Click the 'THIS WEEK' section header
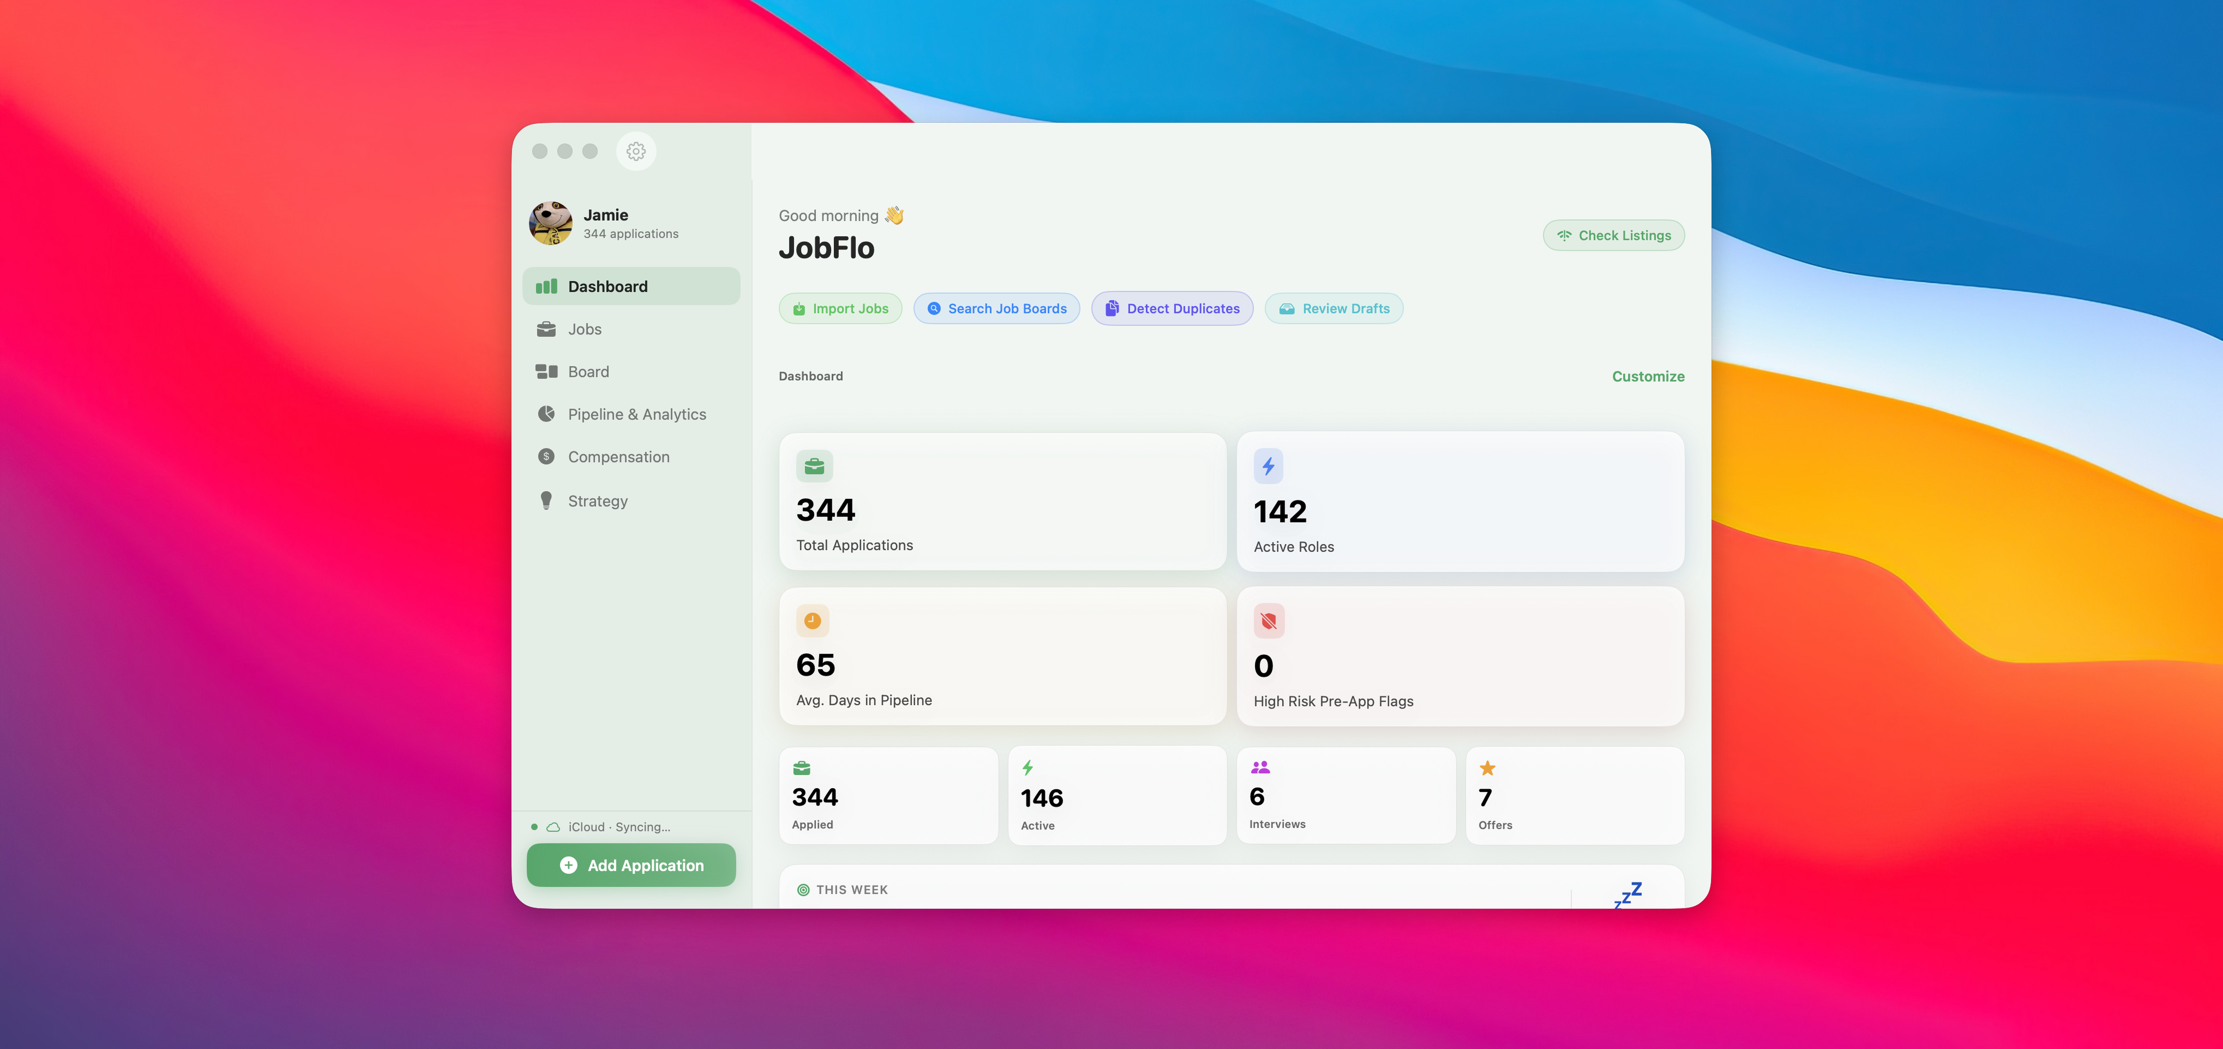2223x1049 pixels. point(852,890)
